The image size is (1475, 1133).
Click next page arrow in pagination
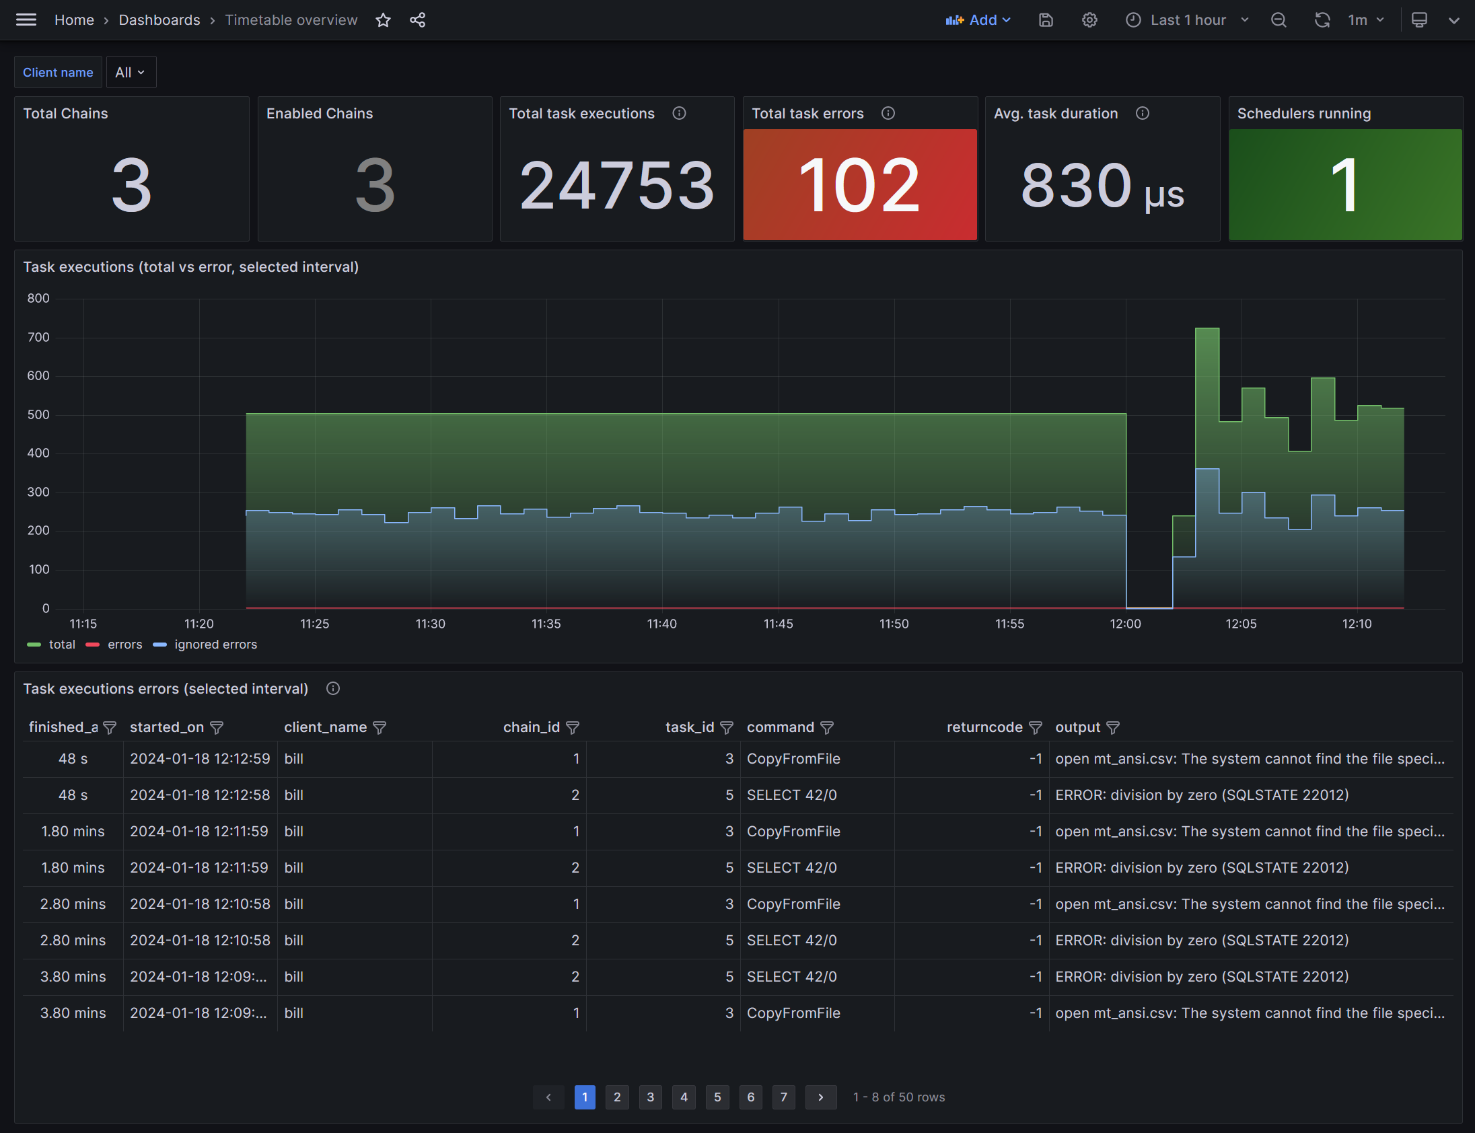tap(820, 1097)
